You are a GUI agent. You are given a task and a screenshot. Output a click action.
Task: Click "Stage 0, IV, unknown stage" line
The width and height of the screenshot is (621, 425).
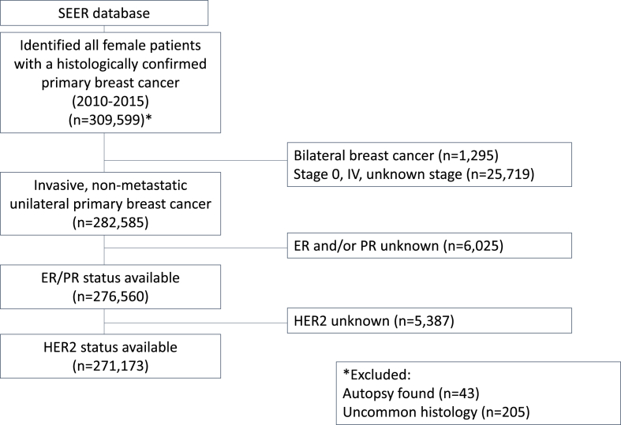pos(414,174)
